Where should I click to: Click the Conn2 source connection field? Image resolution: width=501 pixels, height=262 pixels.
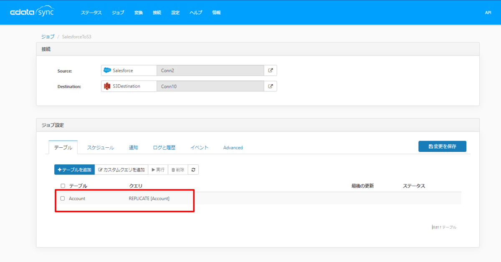pos(210,71)
